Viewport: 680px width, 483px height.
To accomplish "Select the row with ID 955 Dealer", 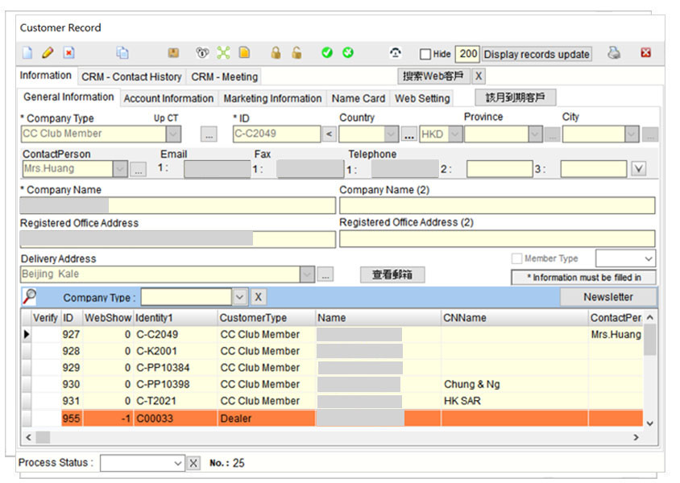I will [332, 419].
